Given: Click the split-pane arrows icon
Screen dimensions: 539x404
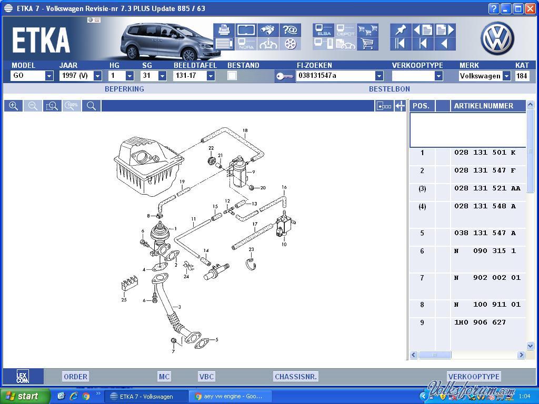Looking at the screenshot, I should (400, 106).
